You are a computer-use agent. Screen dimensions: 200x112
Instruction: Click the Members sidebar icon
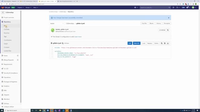pos(2,99)
